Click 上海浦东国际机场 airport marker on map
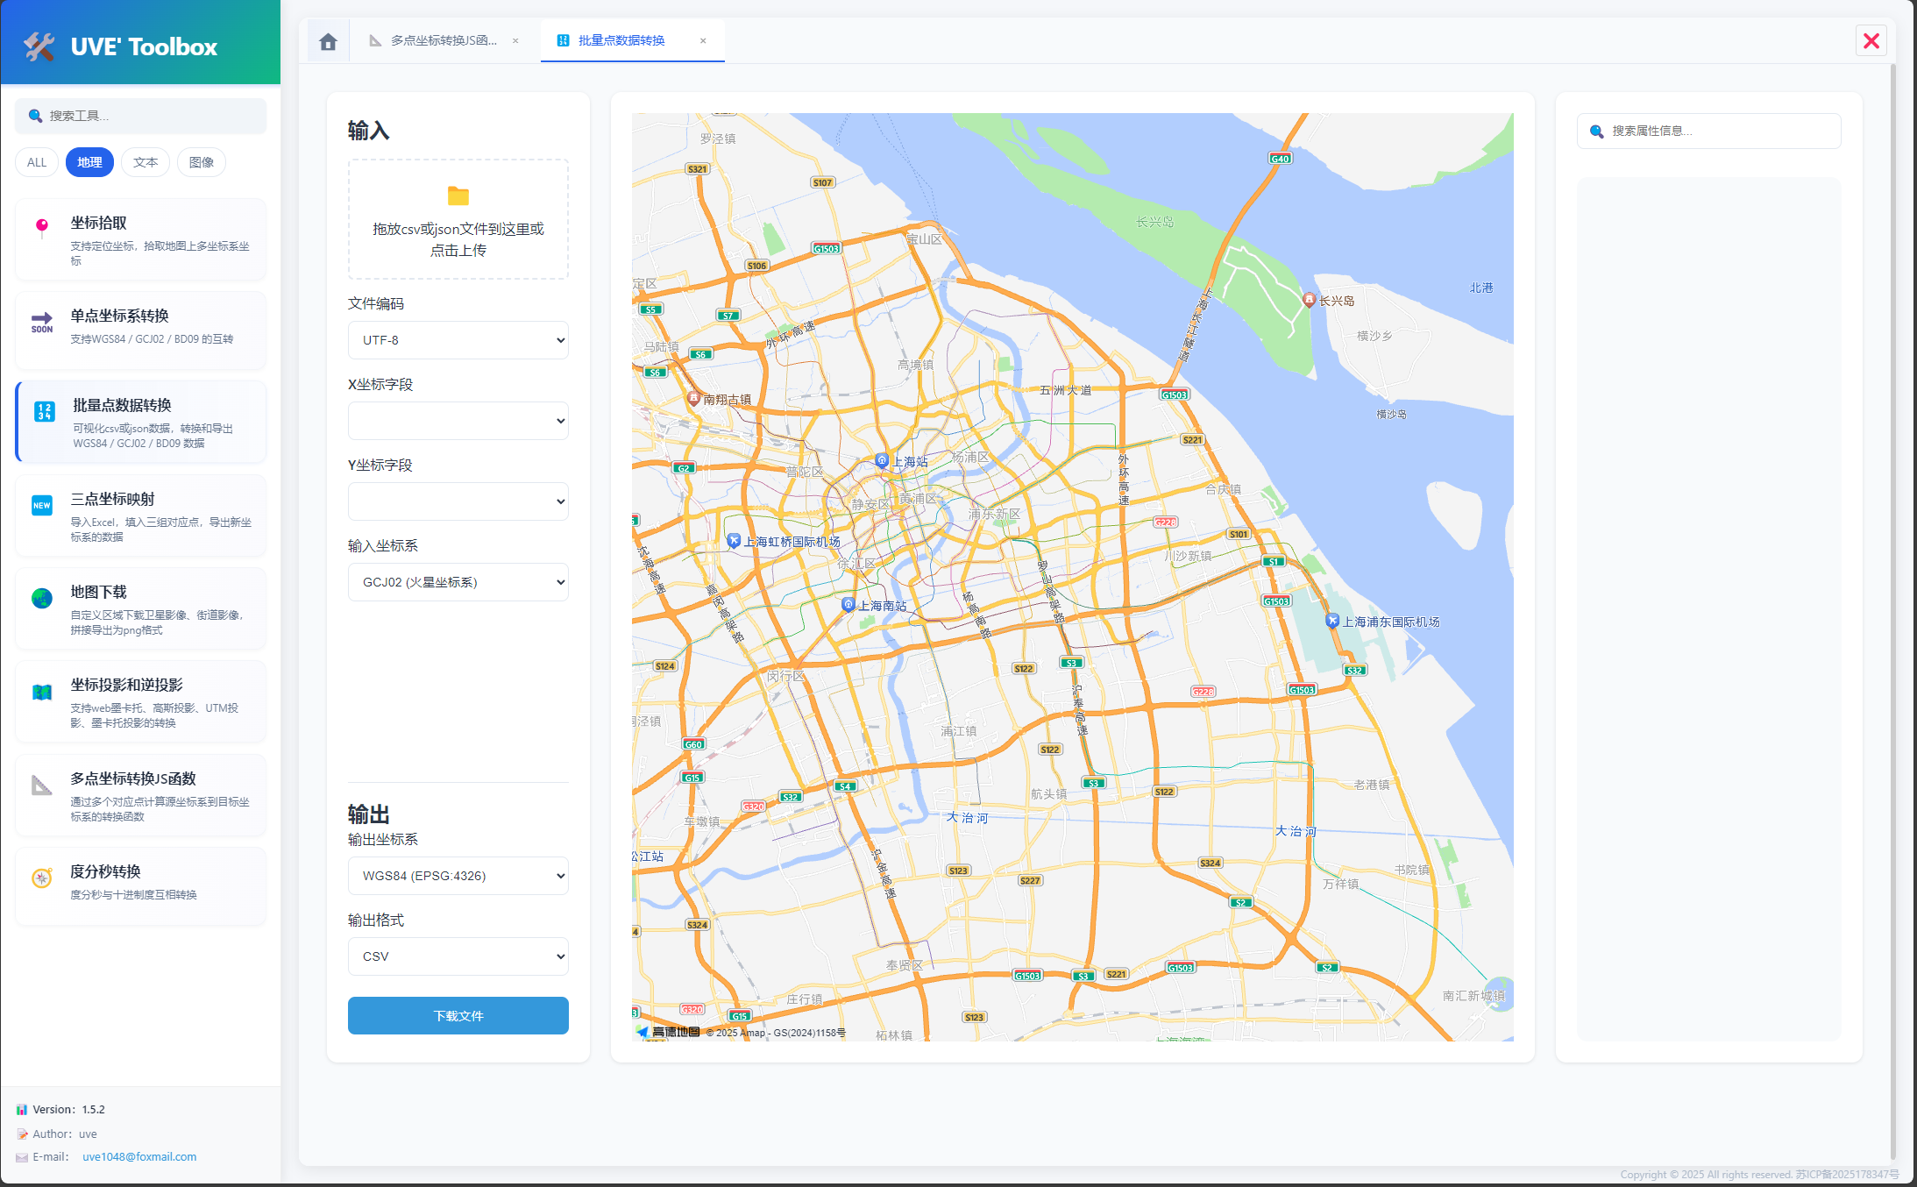Image resolution: width=1917 pixels, height=1187 pixels. tap(1332, 621)
